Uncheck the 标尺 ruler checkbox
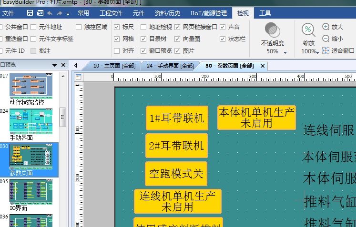 point(117,27)
